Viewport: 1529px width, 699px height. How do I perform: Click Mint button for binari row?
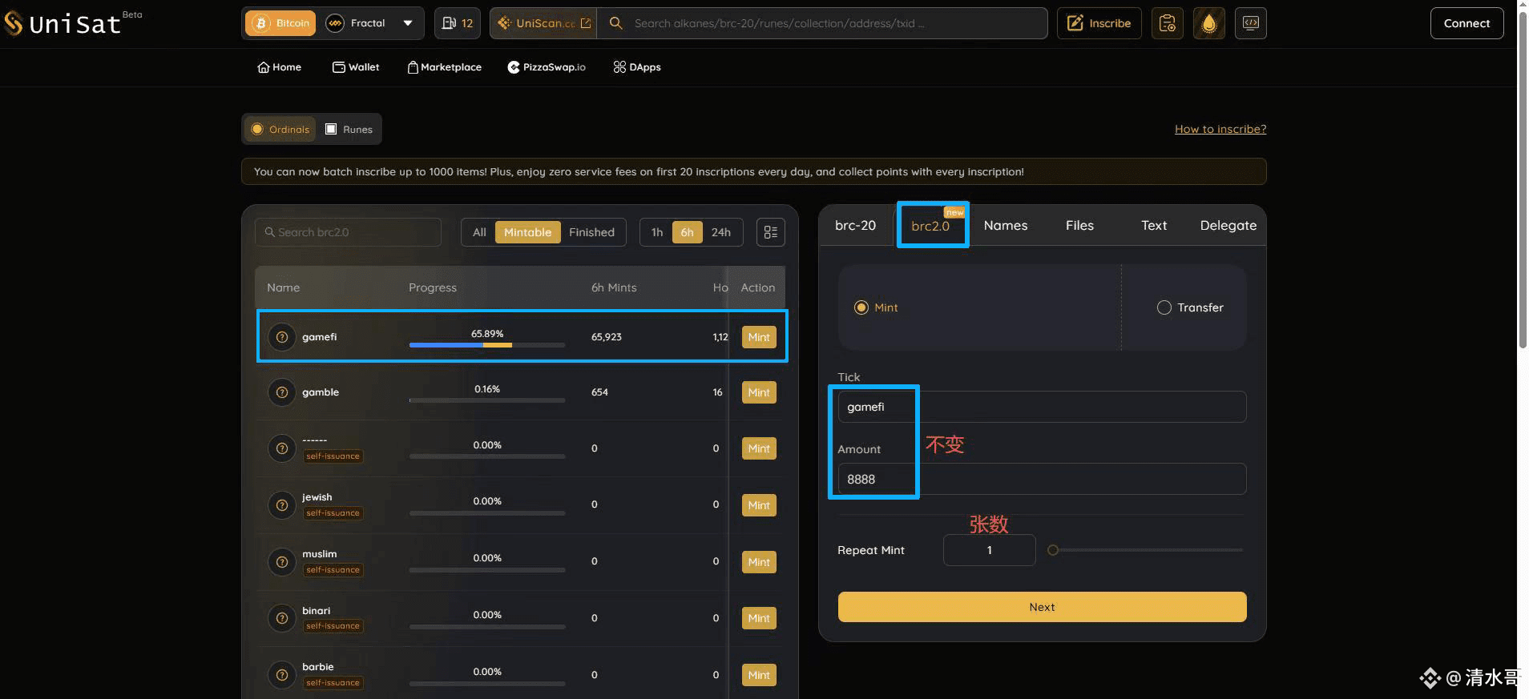[759, 618]
